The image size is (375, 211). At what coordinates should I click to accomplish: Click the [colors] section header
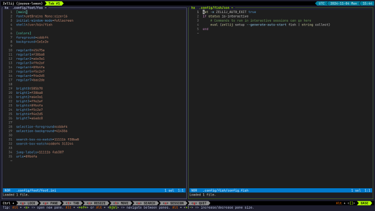point(24,34)
